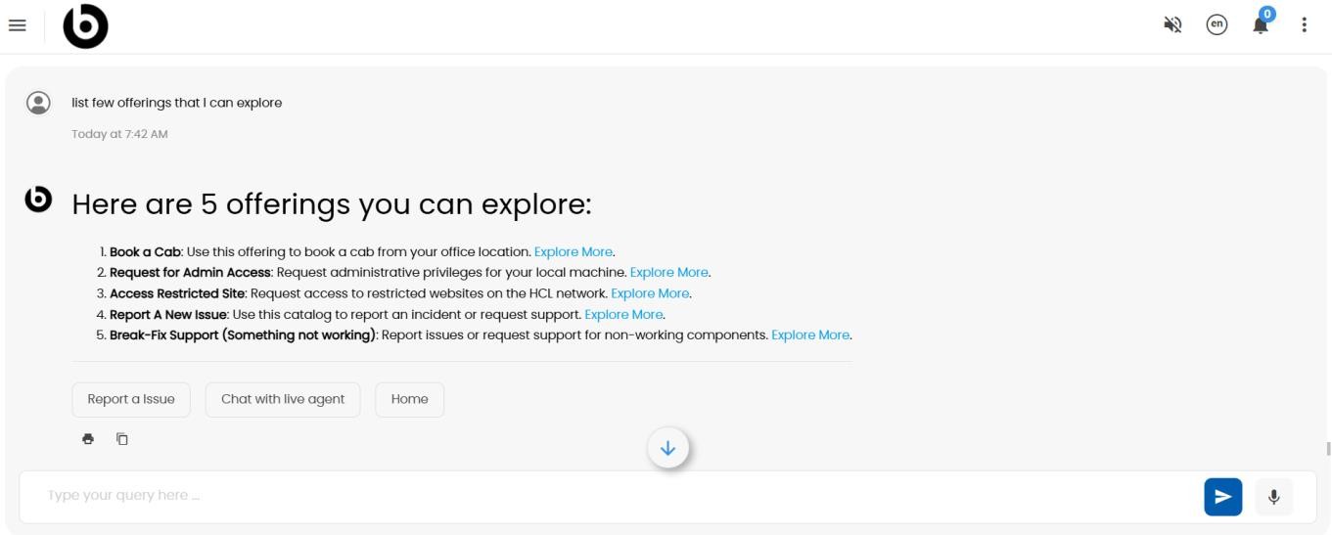
Task: Go to Home quick reply
Action: pos(410,399)
